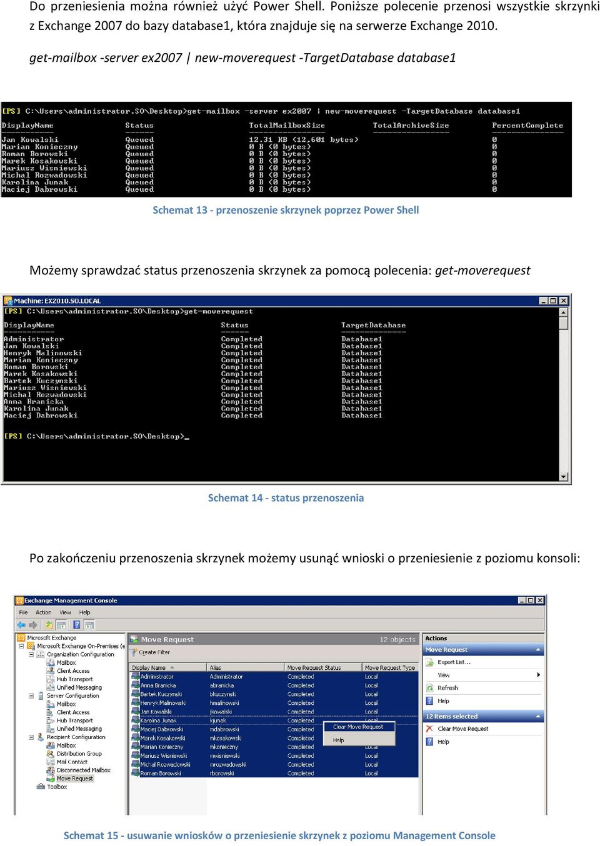Collapse Server Configuration tree node
The image size is (600, 846).
[x=31, y=695]
